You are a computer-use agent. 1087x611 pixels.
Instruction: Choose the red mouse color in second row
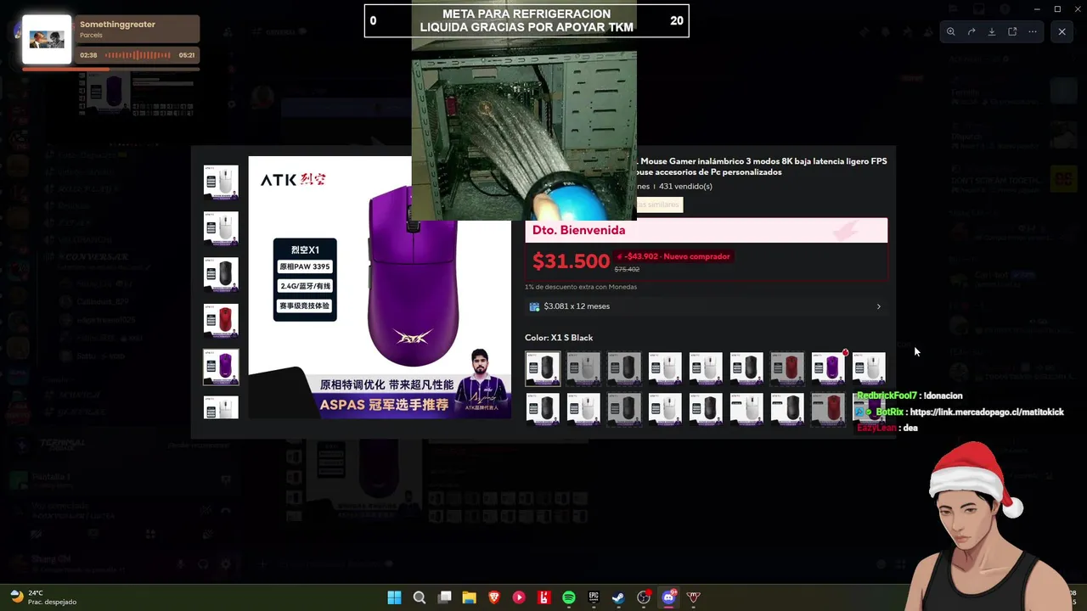pos(828,408)
